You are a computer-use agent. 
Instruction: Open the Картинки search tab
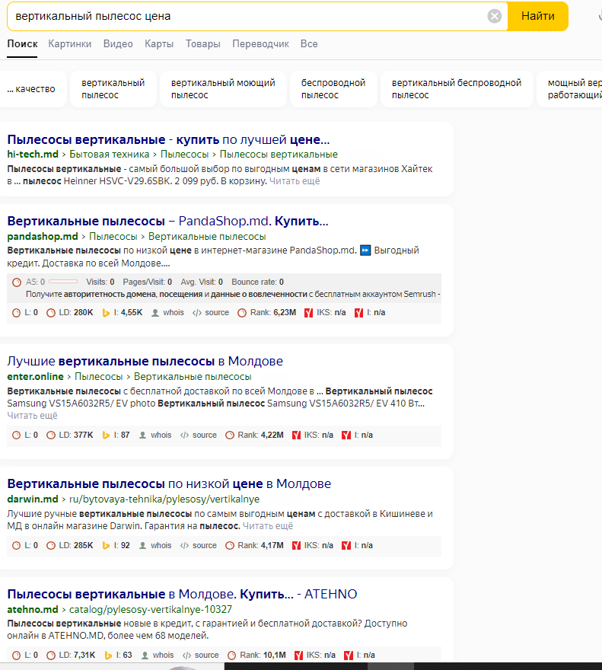click(x=69, y=44)
